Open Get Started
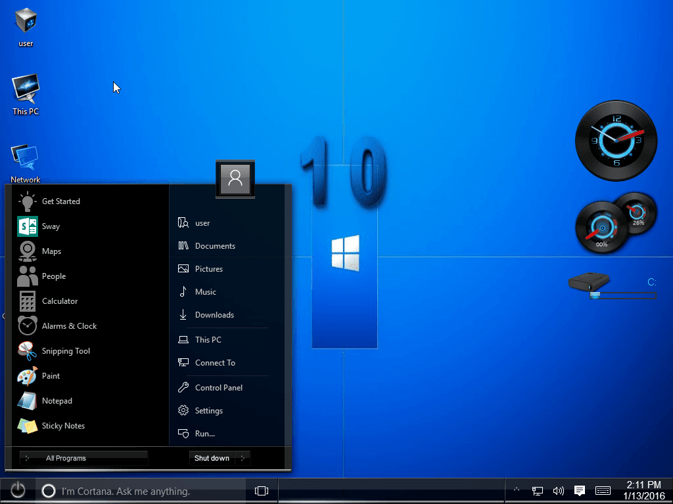This screenshot has height=504, width=673. [61, 201]
